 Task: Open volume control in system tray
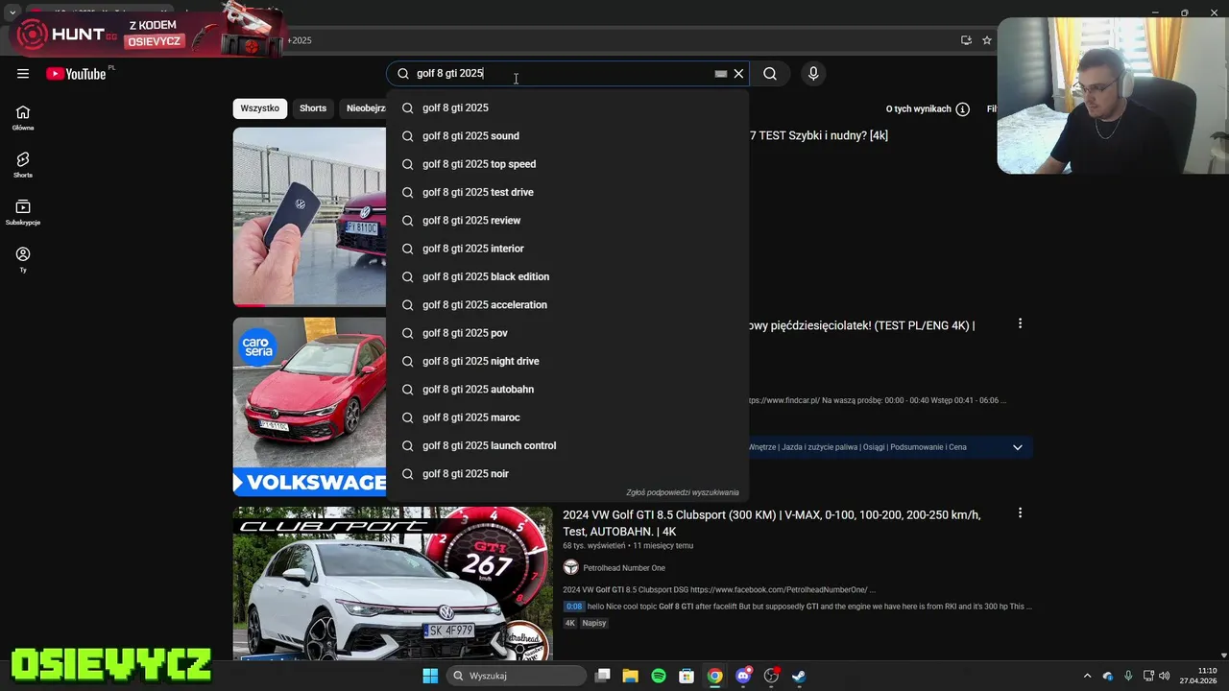pyautogui.click(x=1164, y=676)
